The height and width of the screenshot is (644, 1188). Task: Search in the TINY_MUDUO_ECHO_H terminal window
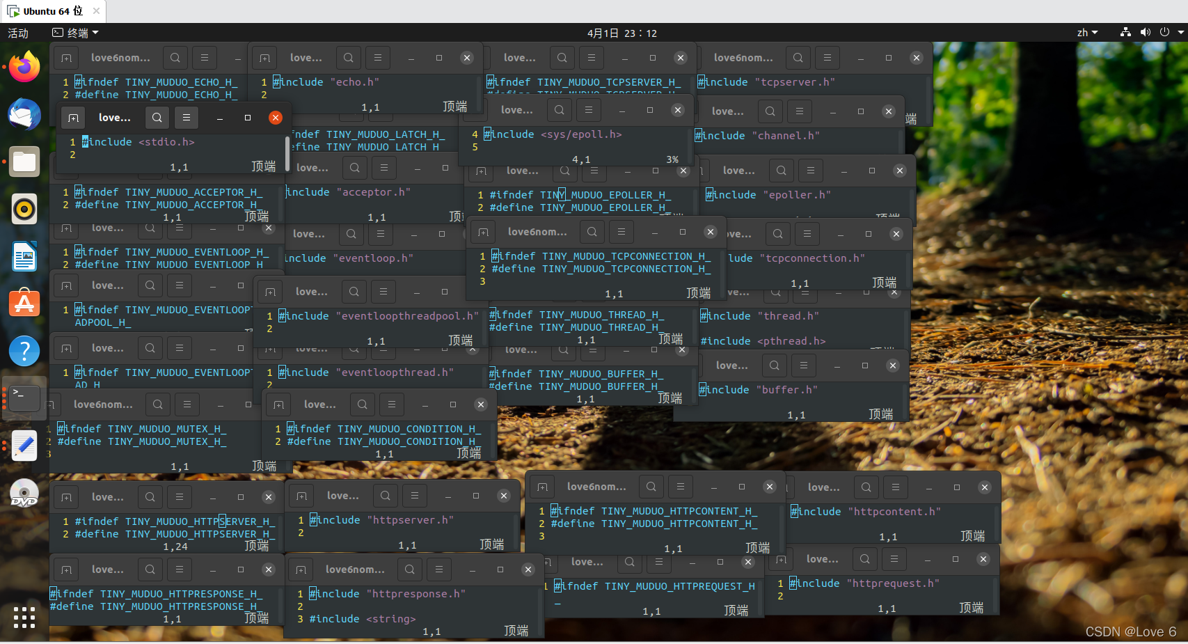click(x=175, y=58)
